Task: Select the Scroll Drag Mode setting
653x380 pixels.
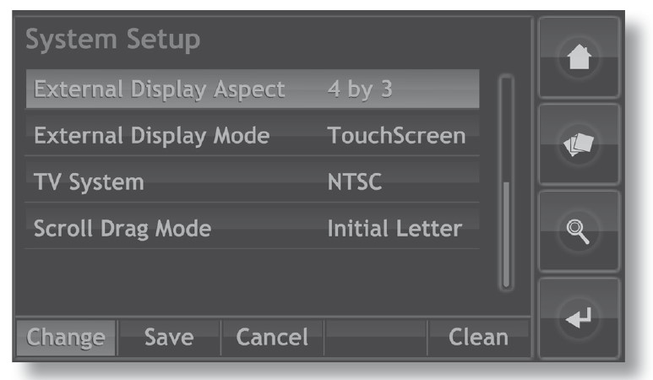Action: [253, 229]
